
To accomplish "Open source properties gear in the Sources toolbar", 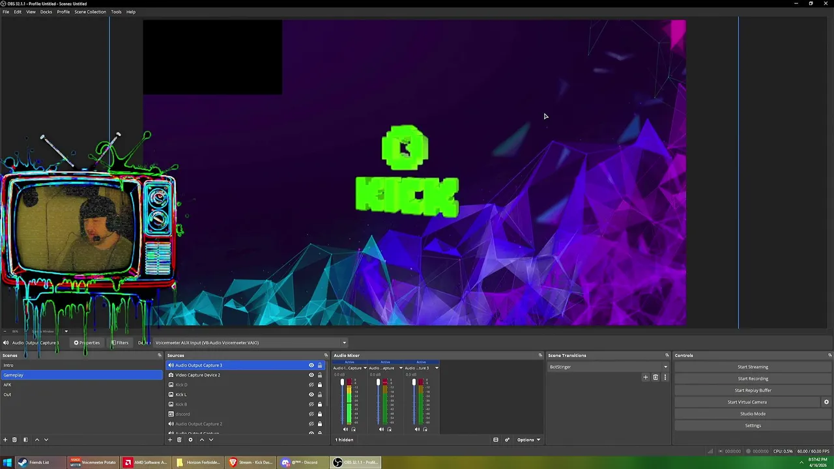I will tap(190, 440).
